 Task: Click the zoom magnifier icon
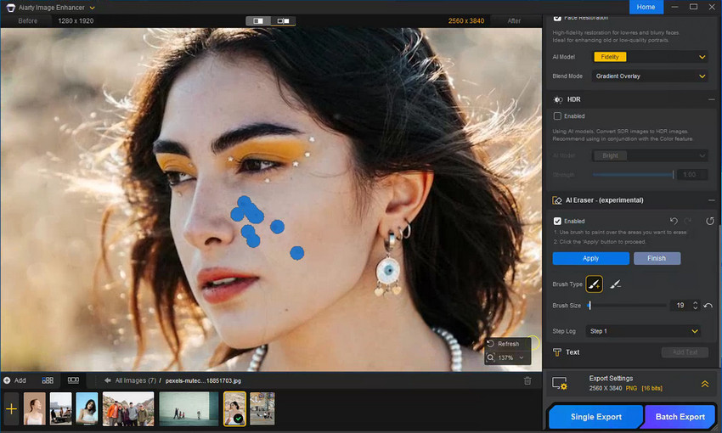pos(491,357)
